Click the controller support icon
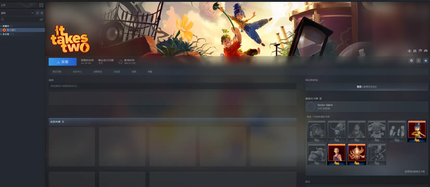Screen dimensions: 430x187 click(x=426, y=51)
